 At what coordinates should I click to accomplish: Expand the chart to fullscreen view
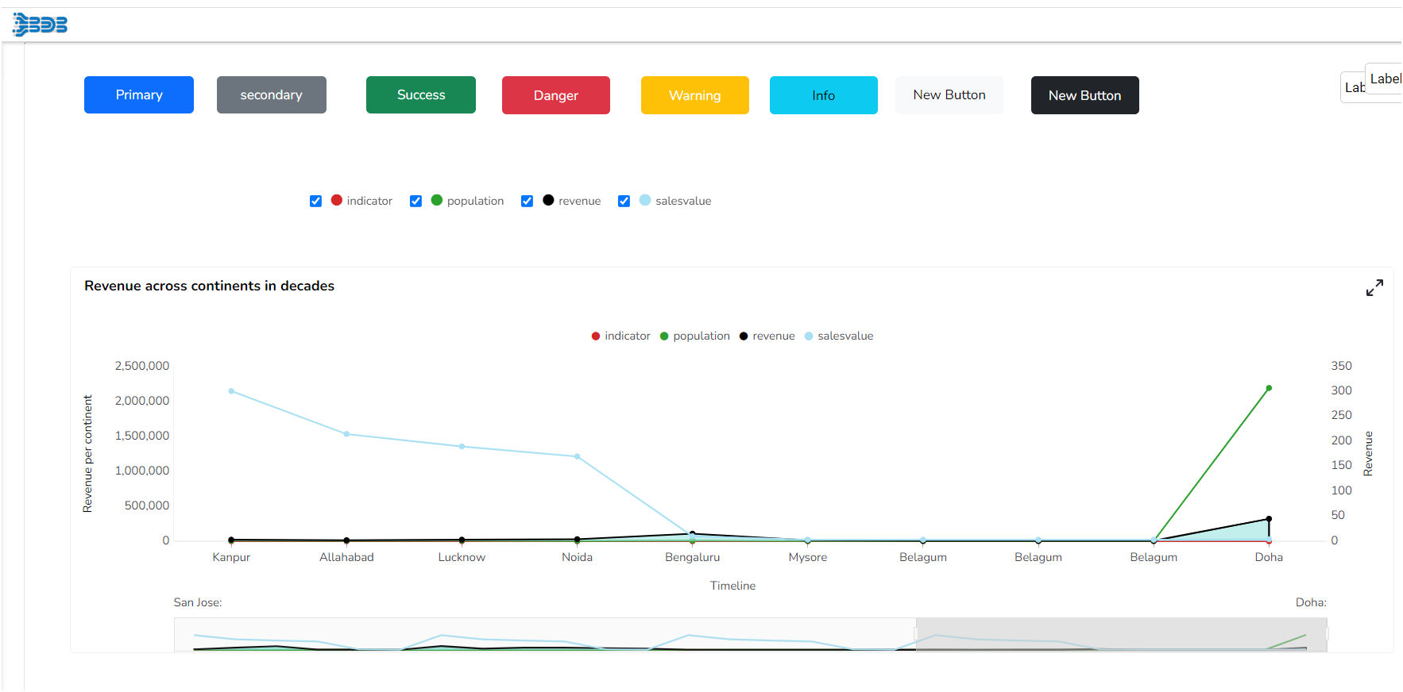pos(1374,287)
